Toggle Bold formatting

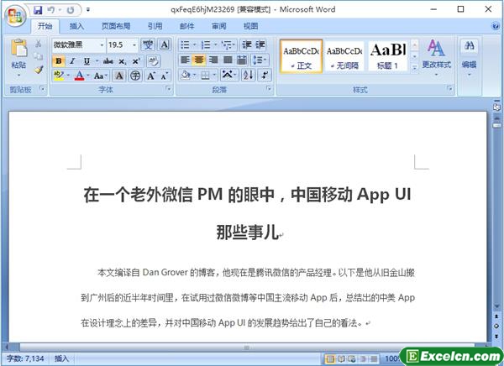click(x=59, y=60)
